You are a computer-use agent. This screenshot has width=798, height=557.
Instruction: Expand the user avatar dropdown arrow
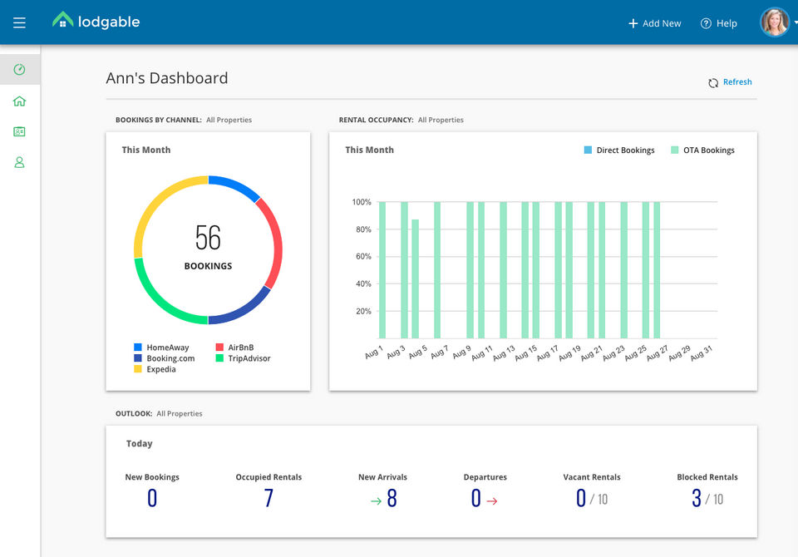tap(795, 23)
